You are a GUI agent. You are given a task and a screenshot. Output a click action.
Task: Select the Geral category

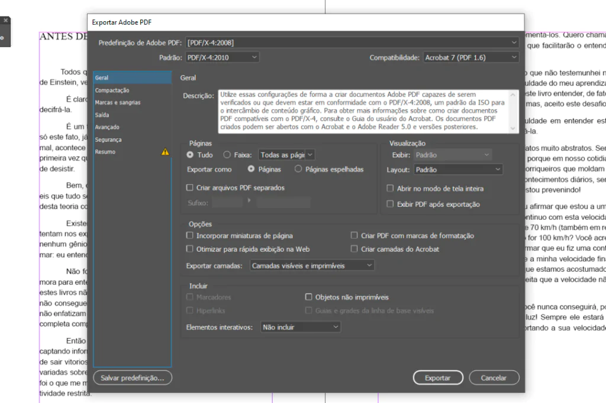(x=132, y=77)
